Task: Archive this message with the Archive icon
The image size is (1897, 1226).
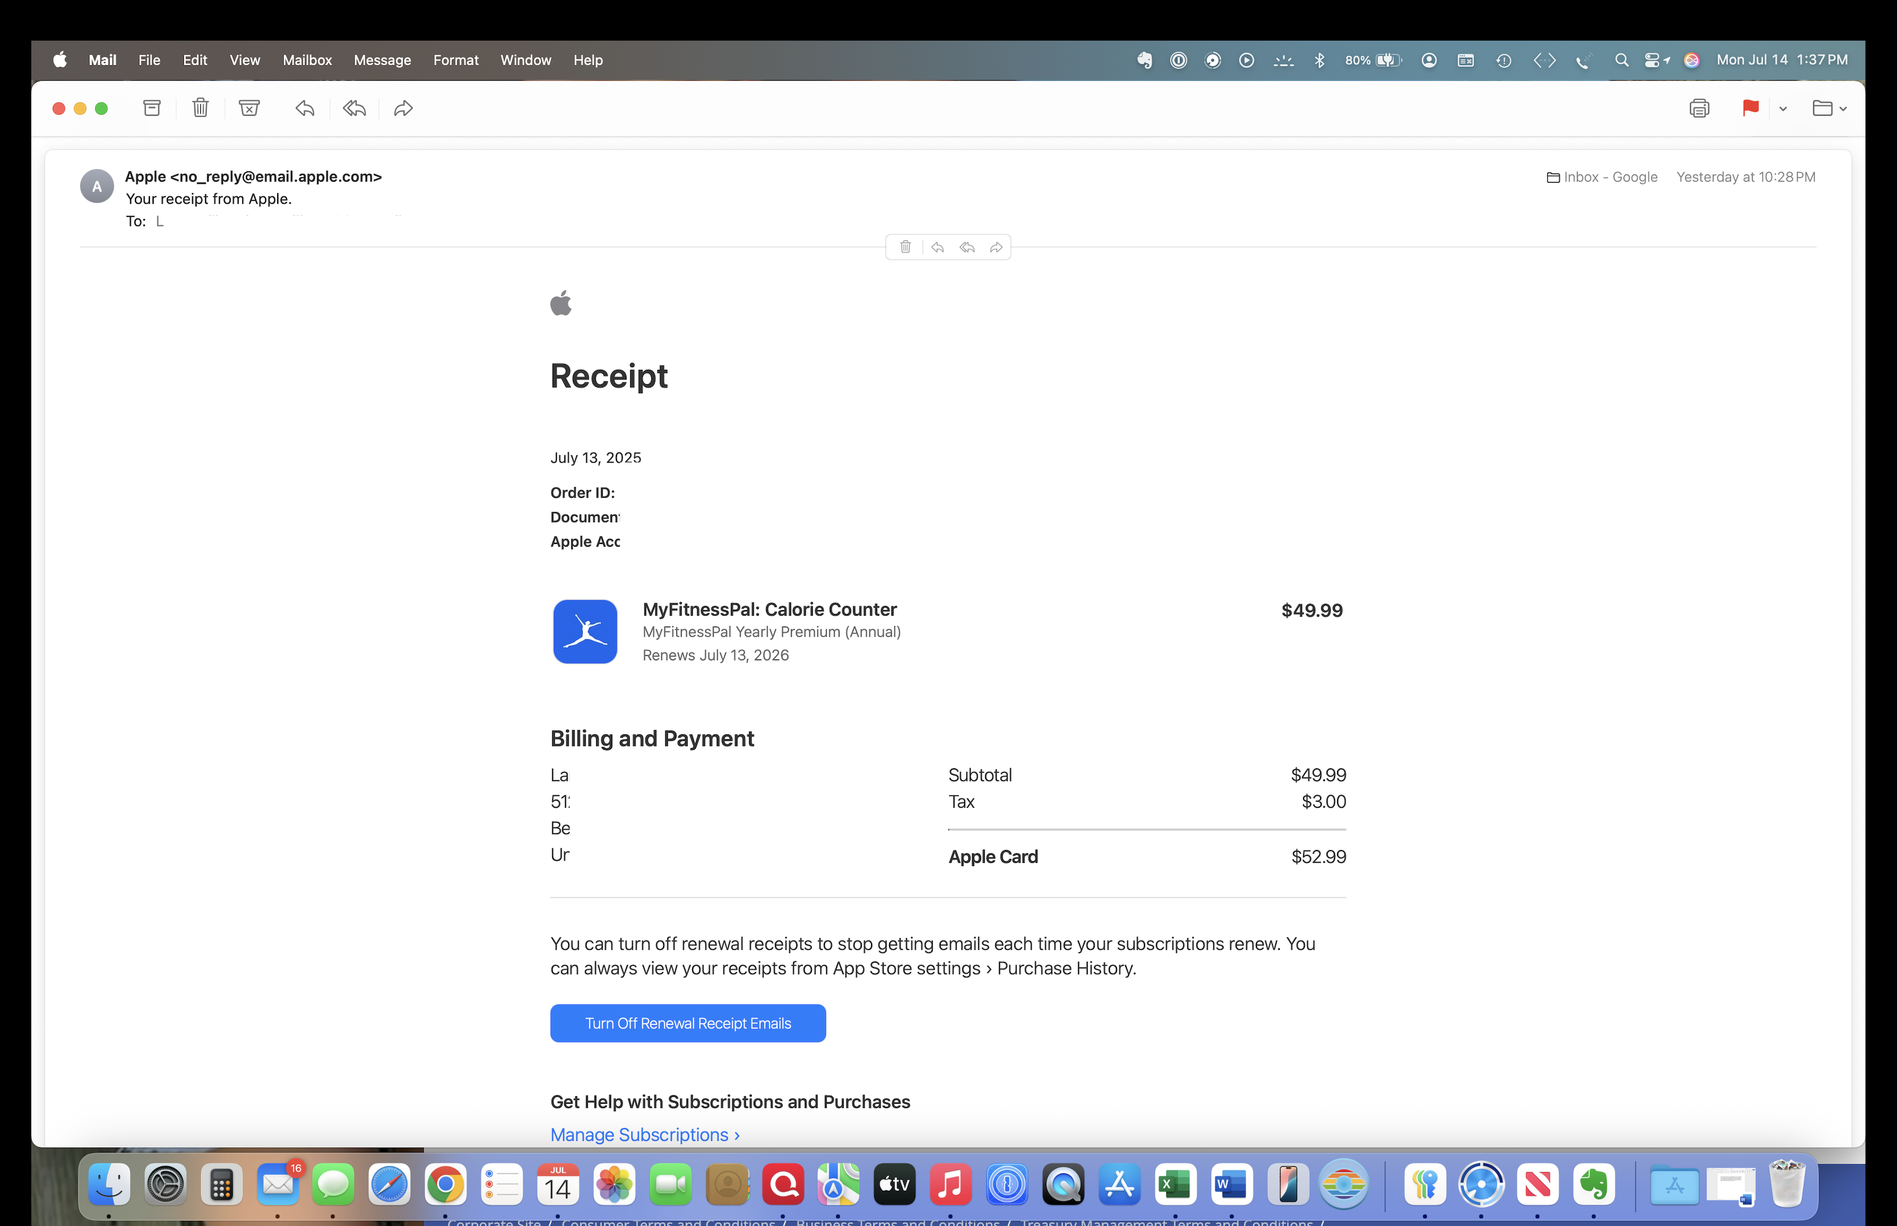Action: (x=151, y=108)
